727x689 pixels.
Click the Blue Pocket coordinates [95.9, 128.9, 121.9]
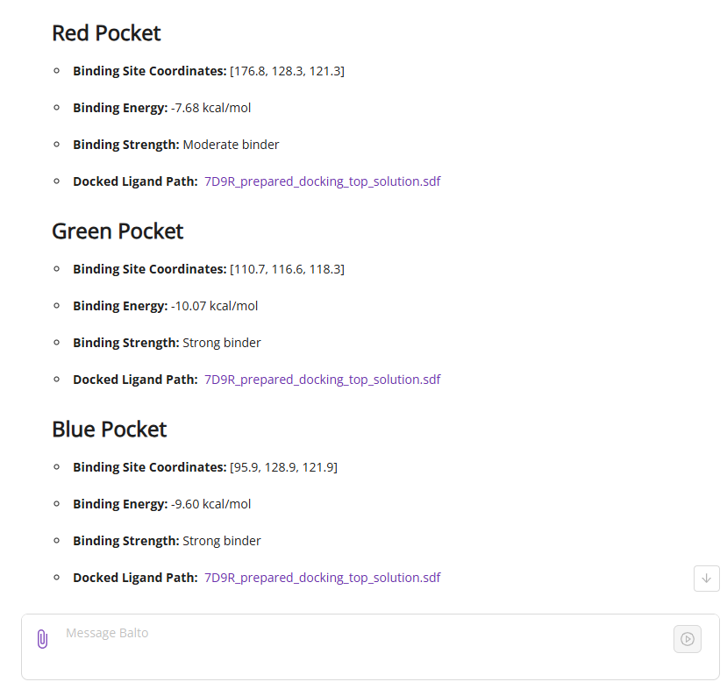pyautogui.click(x=283, y=467)
